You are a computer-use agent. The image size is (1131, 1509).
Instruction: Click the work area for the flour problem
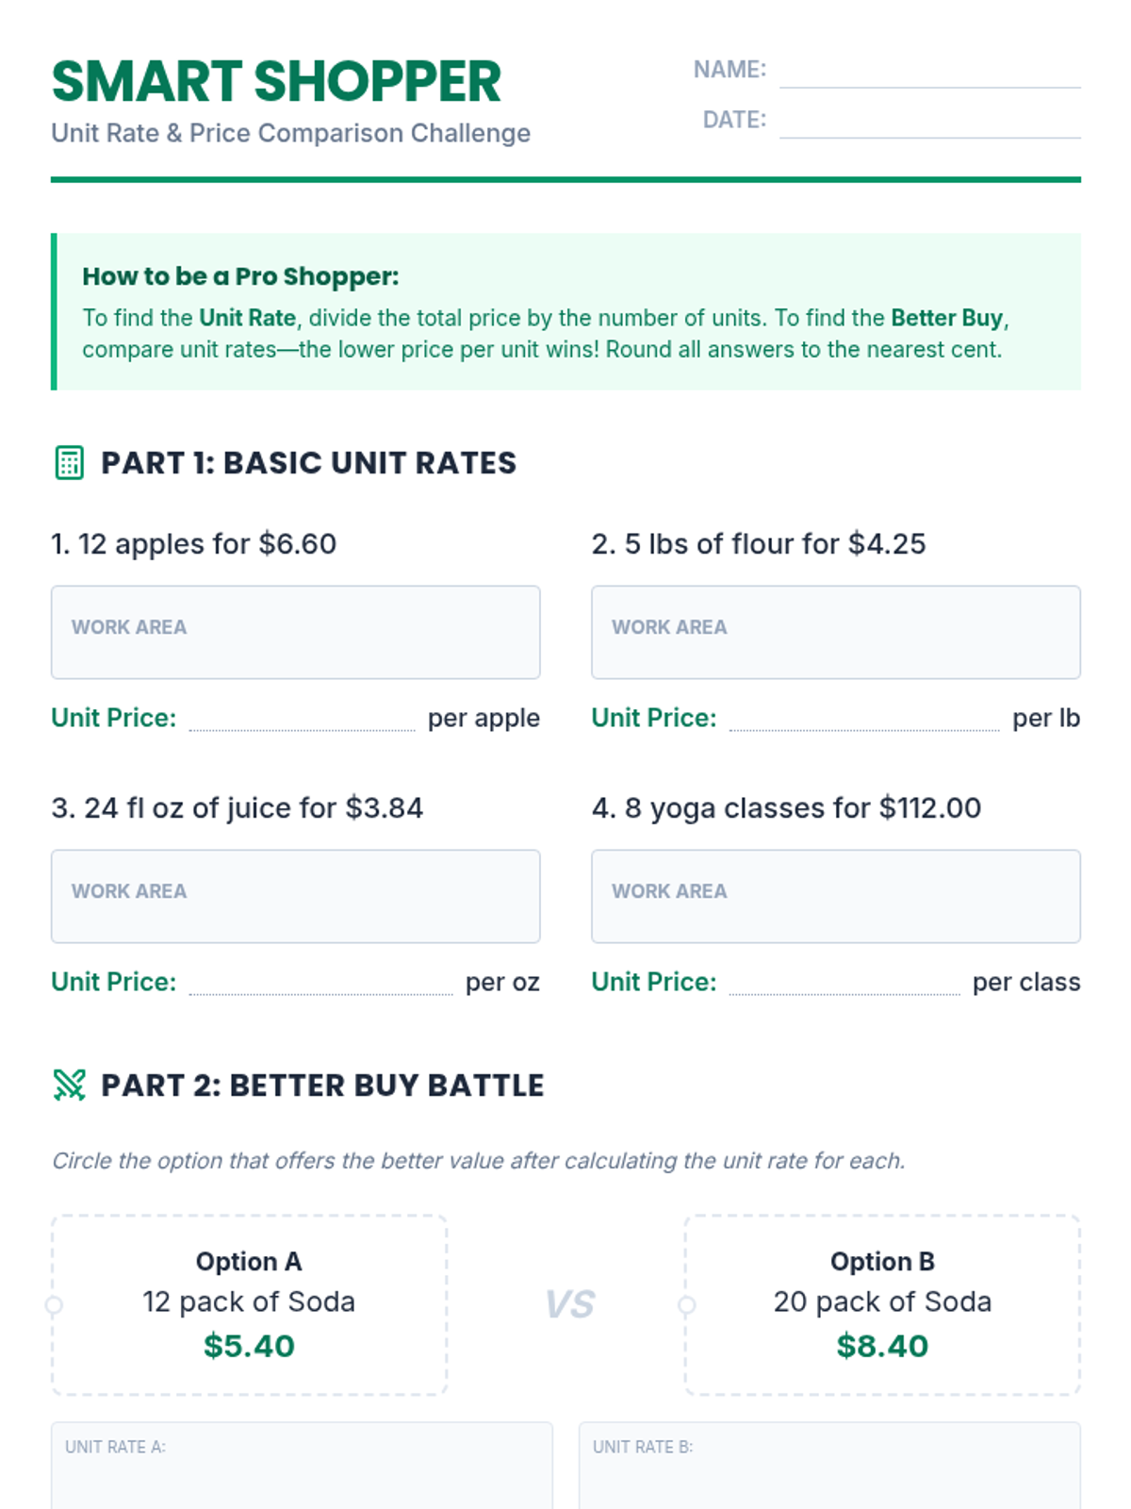click(835, 632)
